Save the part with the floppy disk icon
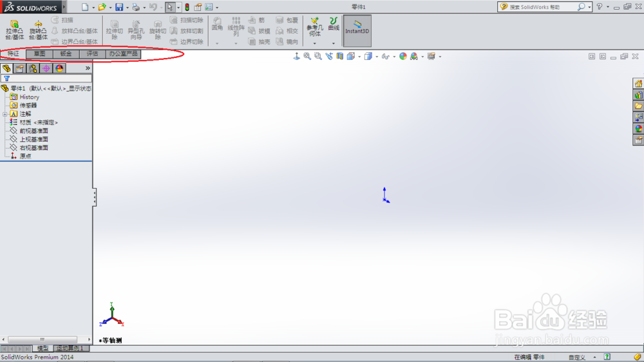 [119, 7]
